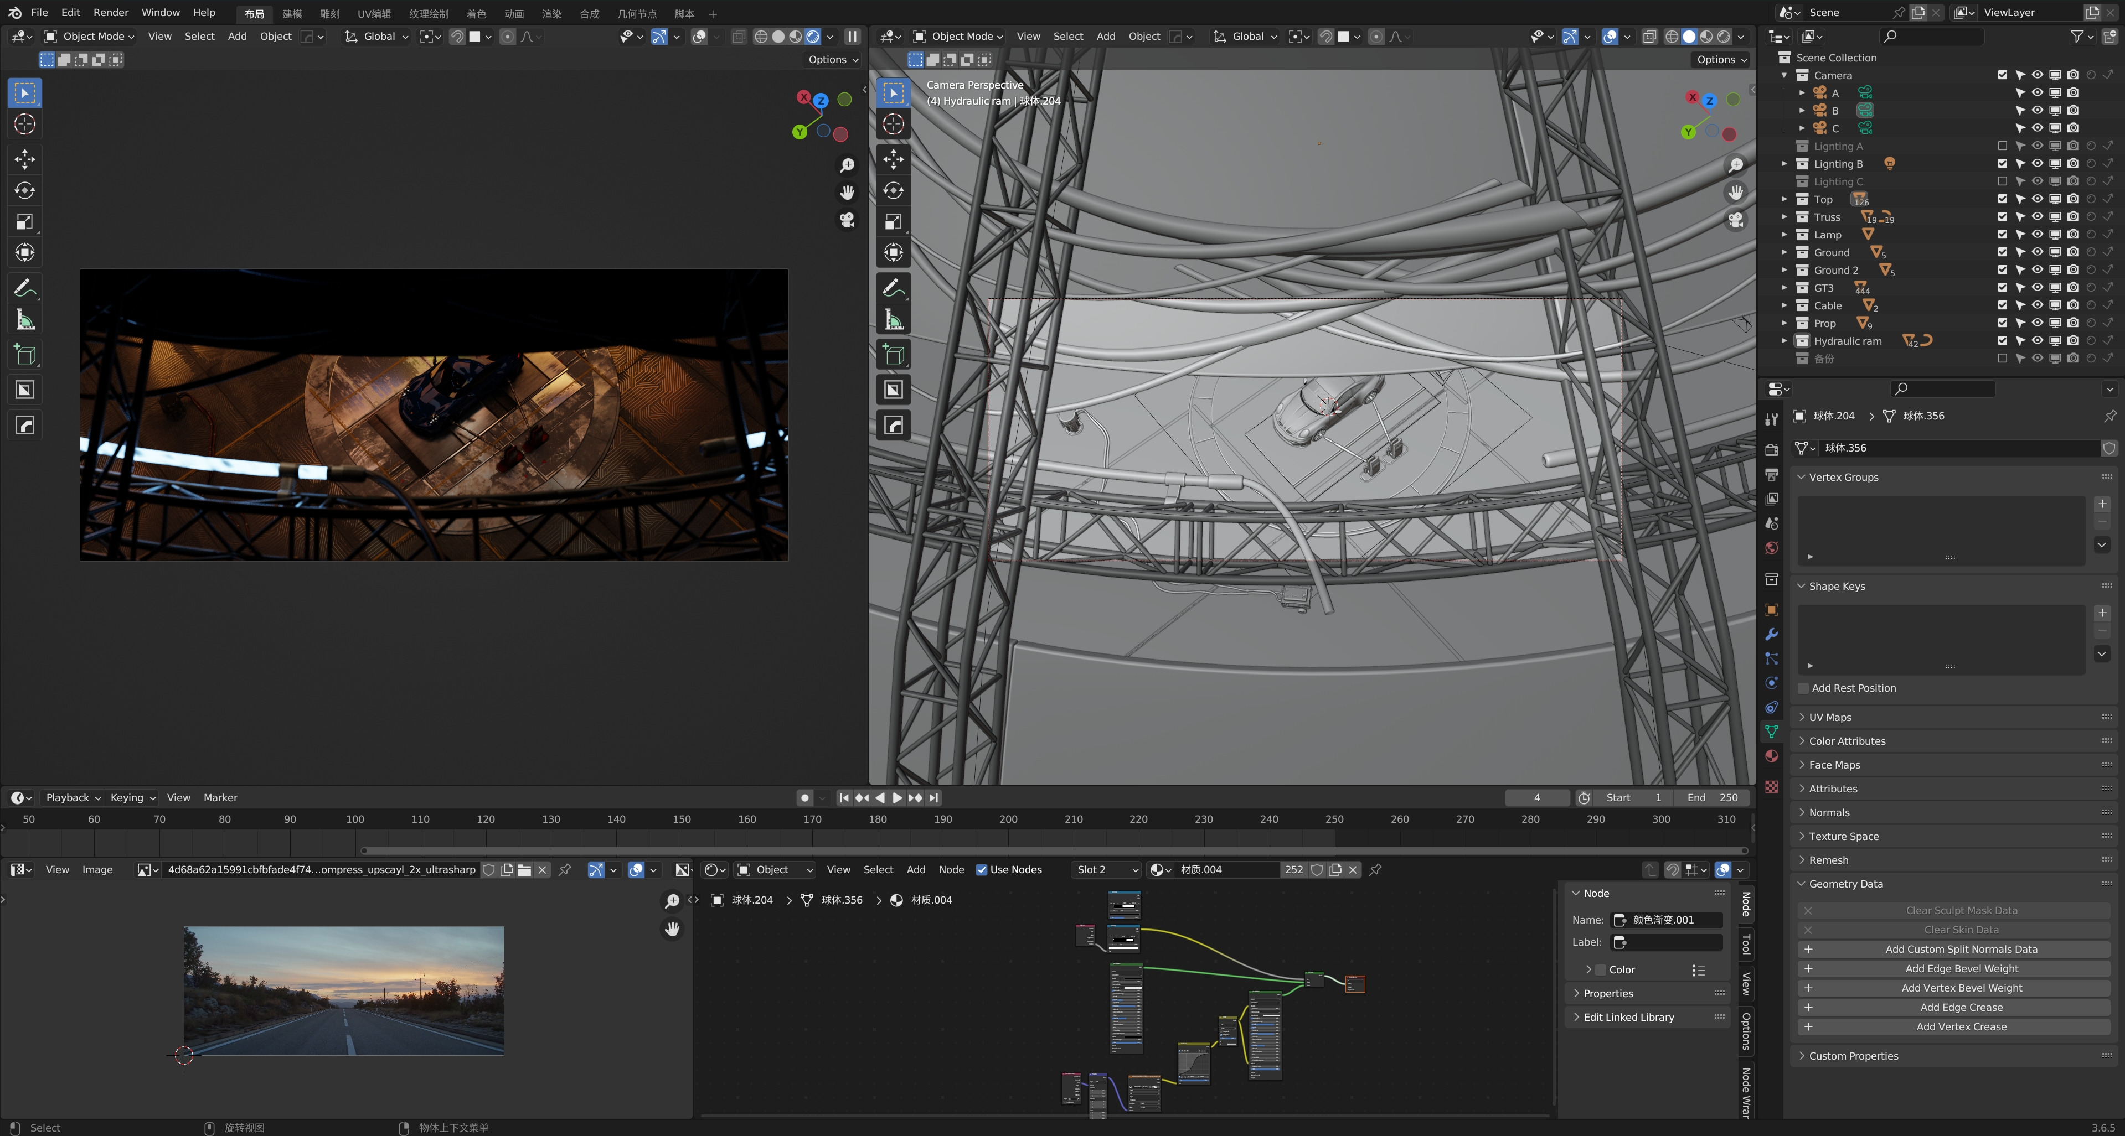Open the Texture properties checker tab
Screen dimensions: 2125x1136
pyautogui.click(x=1771, y=787)
